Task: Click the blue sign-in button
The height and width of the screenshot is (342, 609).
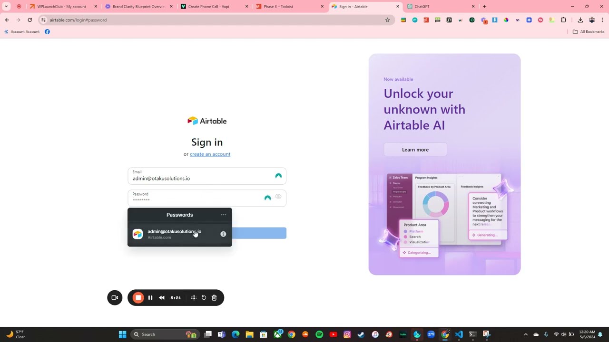Action: (x=259, y=233)
